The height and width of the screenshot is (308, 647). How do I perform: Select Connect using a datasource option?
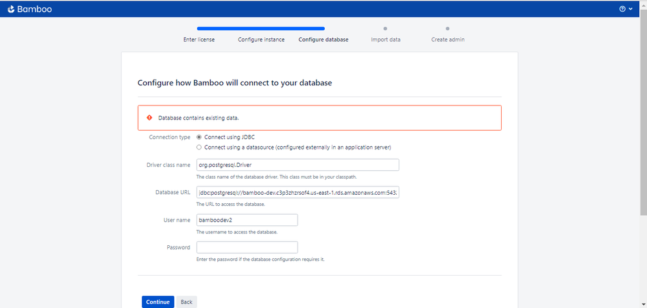199,147
